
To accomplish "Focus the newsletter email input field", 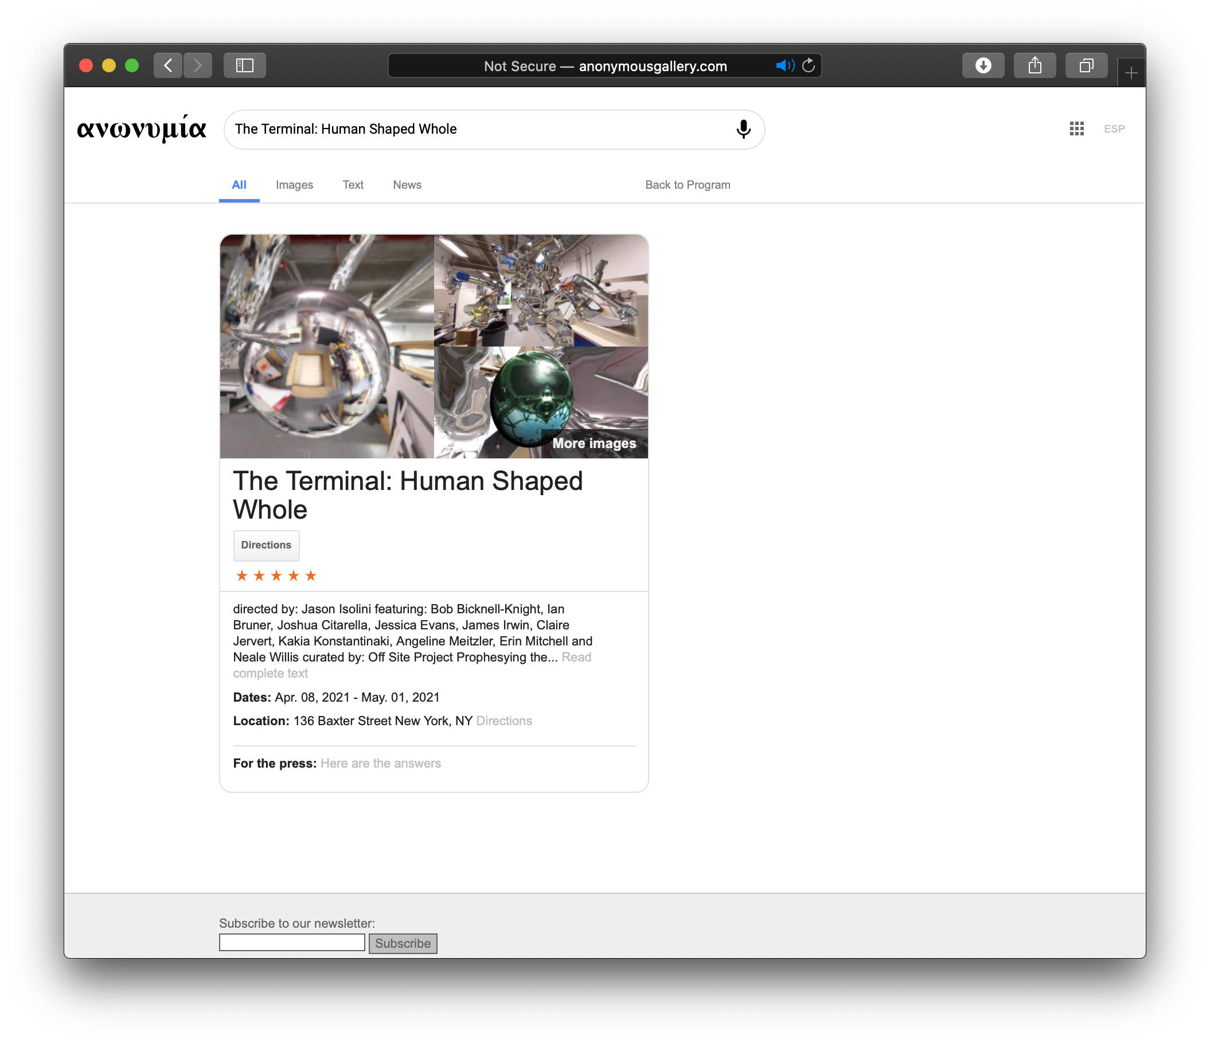I will point(292,943).
